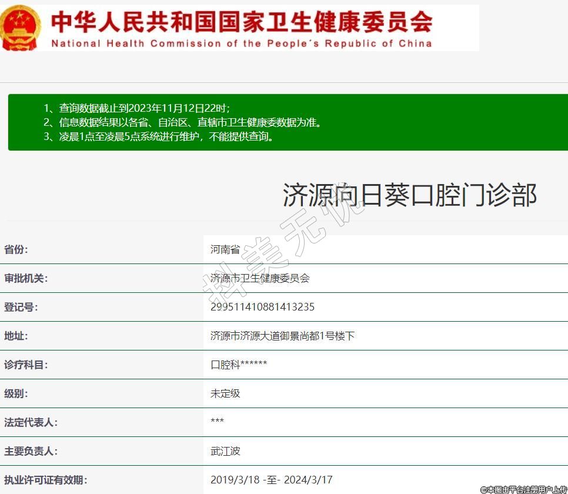Click the 审批机关 row label
This screenshot has height=494, width=568.
pyautogui.click(x=26, y=278)
